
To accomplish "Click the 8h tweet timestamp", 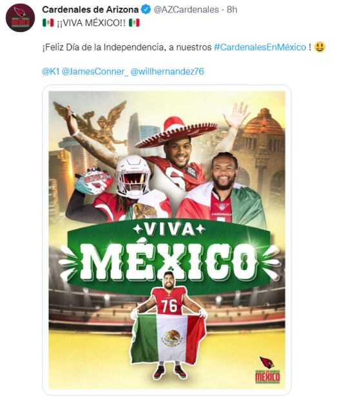I will (232, 10).
